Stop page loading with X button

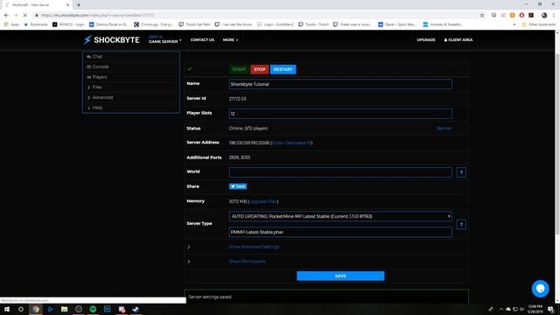[x=25, y=15]
